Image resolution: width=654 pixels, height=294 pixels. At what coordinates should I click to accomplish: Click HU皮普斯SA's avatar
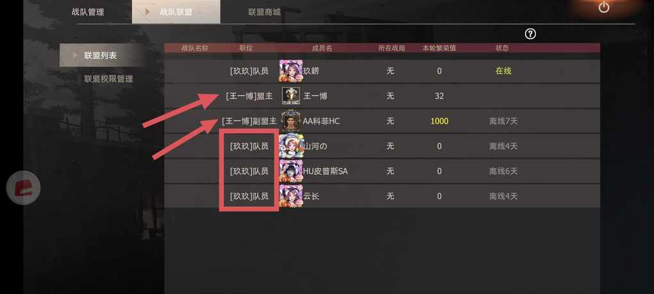[290, 171]
